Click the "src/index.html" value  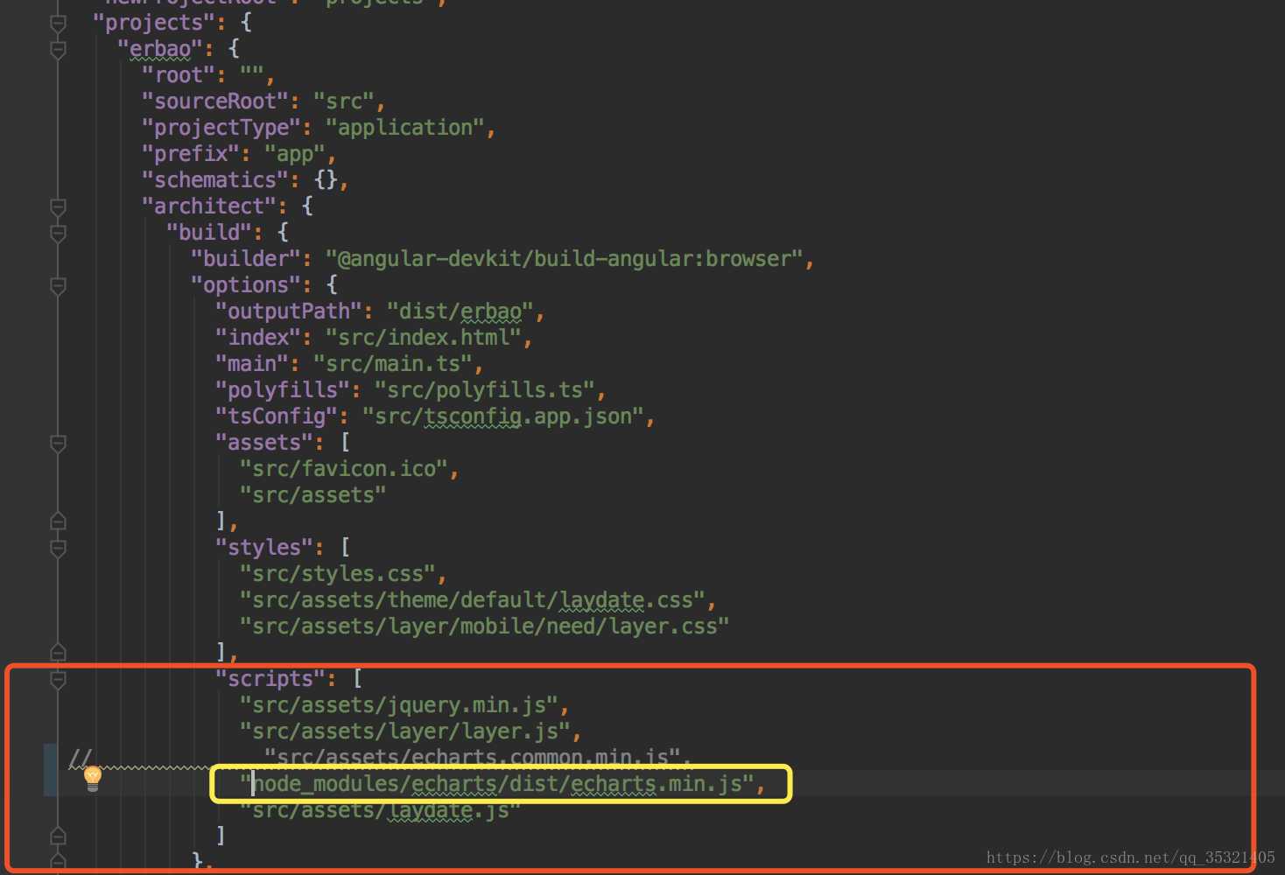coord(423,338)
